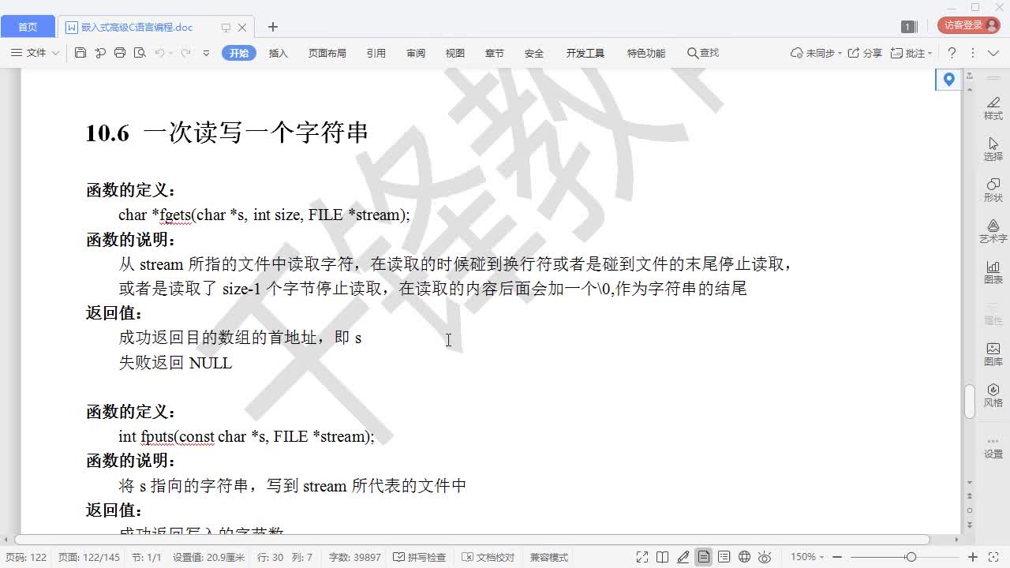Click 访客登录 guest login button
The width and height of the screenshot is (1010, 568).
point(968,25)
